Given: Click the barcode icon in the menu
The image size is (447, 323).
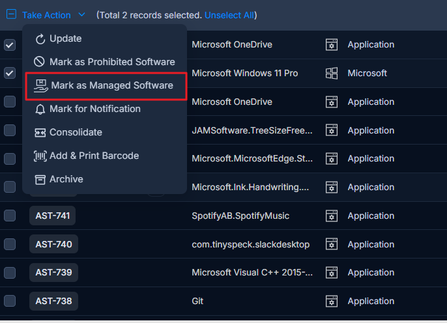Looking at the screenshot, I should tap(40, 156).
